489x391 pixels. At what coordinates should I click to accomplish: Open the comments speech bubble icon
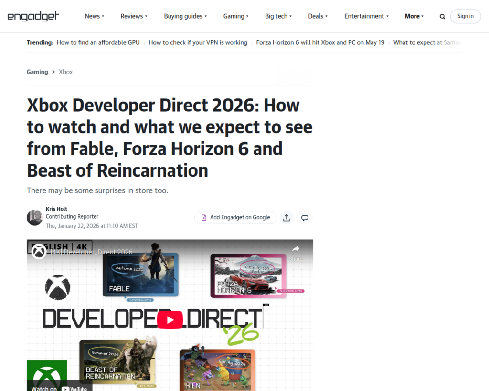pyautogui.click(x=305, y=218)
